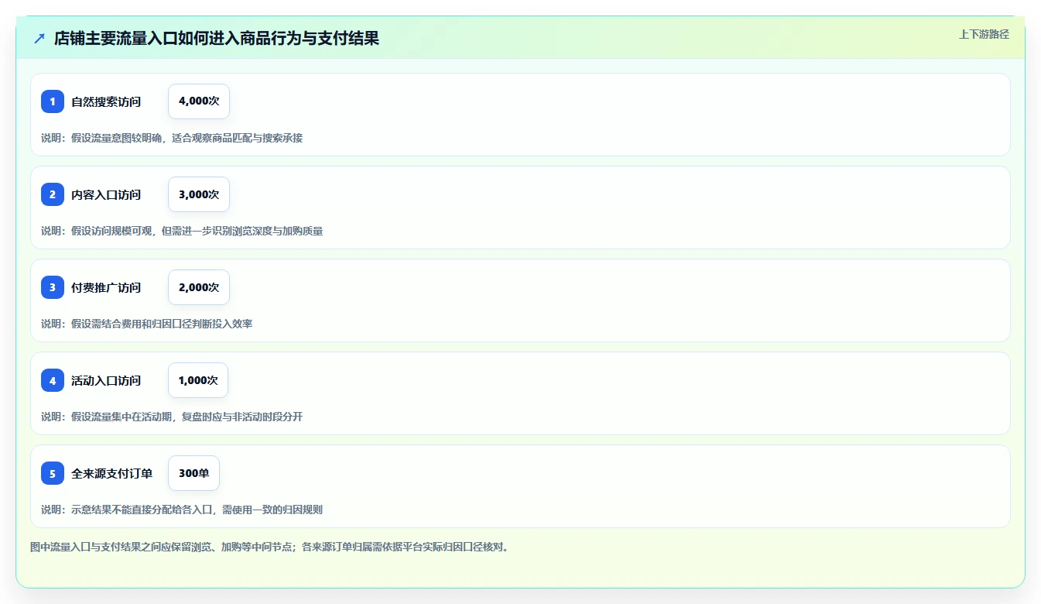Select the 3,000次 value chip
Screen dimensions: 1041x604
[x=199, y=194]
